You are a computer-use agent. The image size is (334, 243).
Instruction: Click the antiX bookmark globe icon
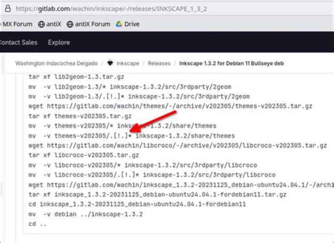pos(41,24)
